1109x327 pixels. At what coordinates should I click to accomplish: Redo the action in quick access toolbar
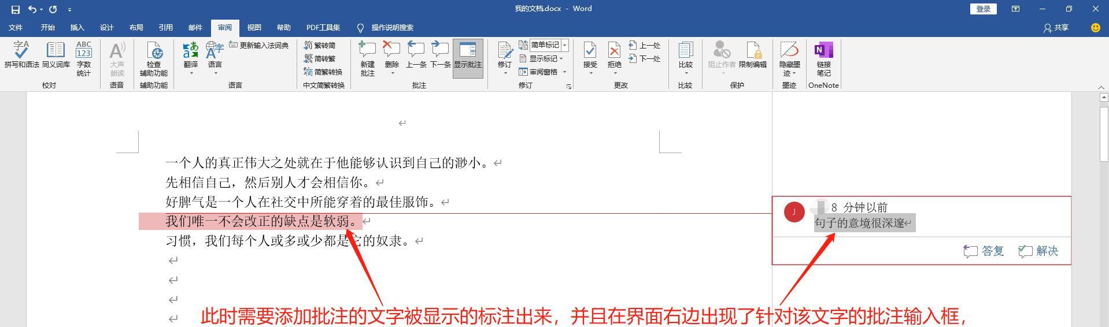[53, 9]
